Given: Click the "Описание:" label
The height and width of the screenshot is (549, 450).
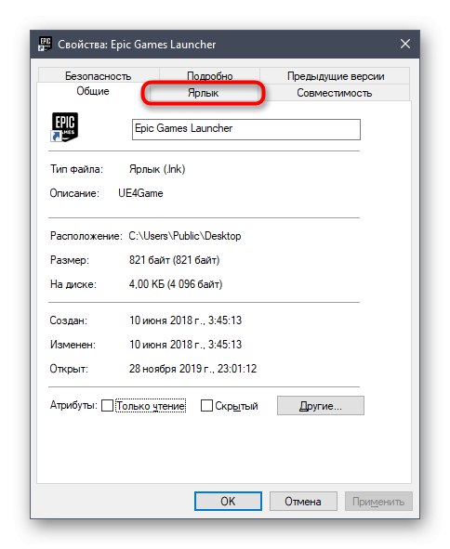Looking at the screenshot, I should pos(74,193).
